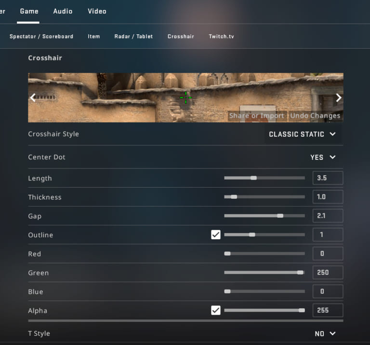Click the Thickness label

point(45,197)
